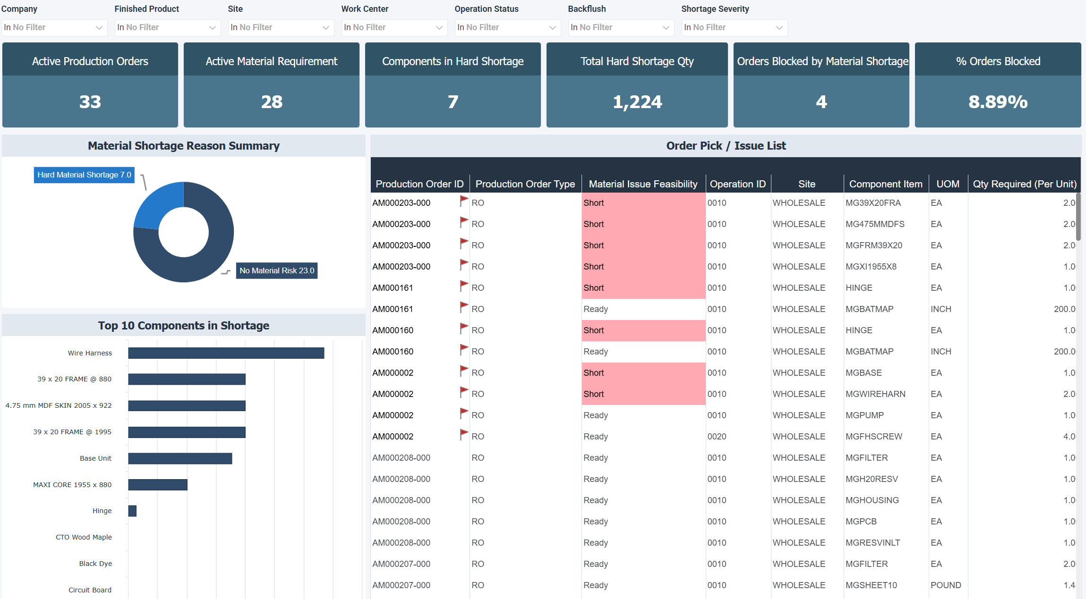Image resolution: width=1086 pixels, height=599 pixels.
Task: Click the No Material Risk 23.0 label
Action: pos(276,270)
